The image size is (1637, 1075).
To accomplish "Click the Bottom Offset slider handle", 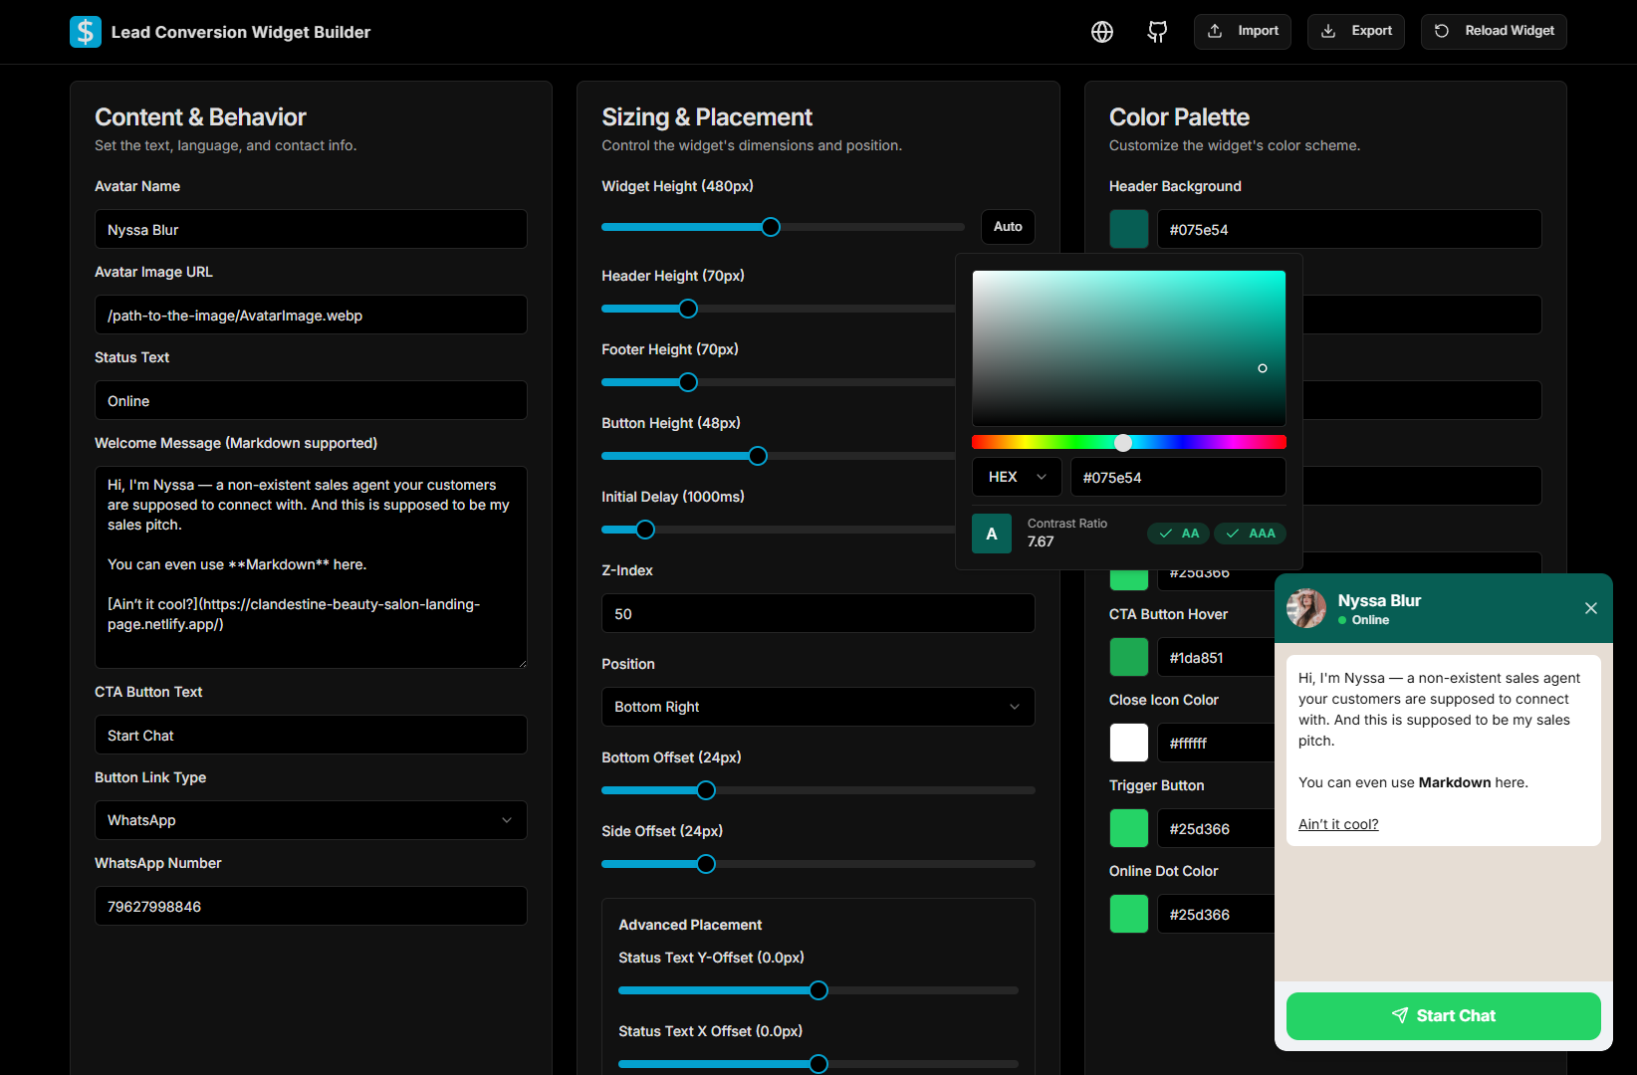I will click(x=706, y=790).
